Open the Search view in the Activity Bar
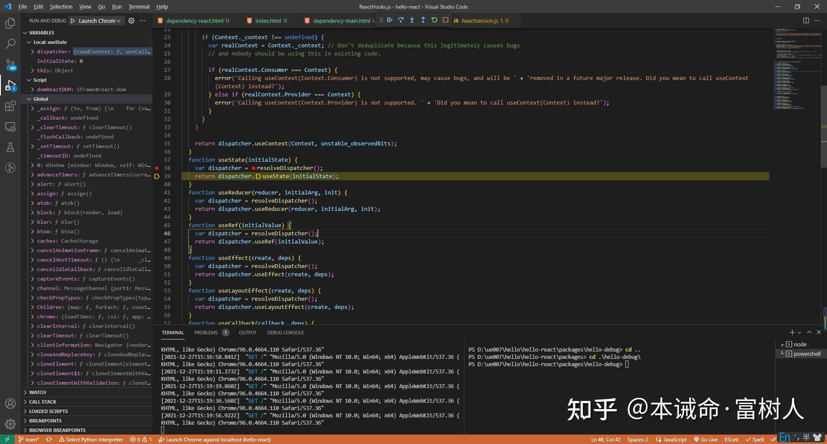The height and width of the screenshot is (444, 827). (x=10, y=43)
